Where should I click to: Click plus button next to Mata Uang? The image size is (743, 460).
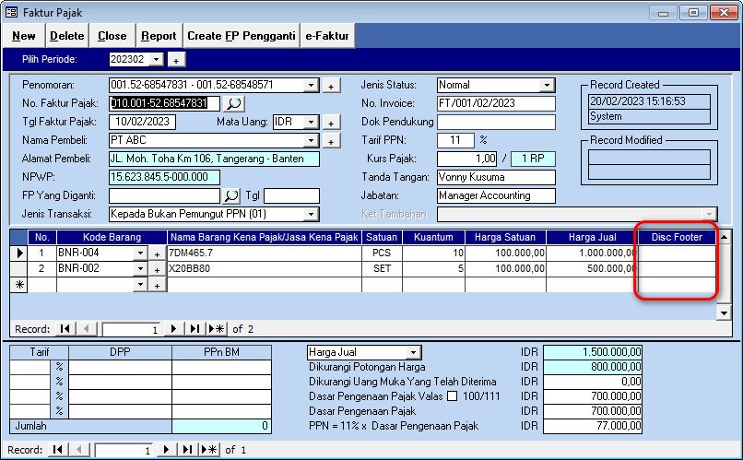[x=331, y=123]
